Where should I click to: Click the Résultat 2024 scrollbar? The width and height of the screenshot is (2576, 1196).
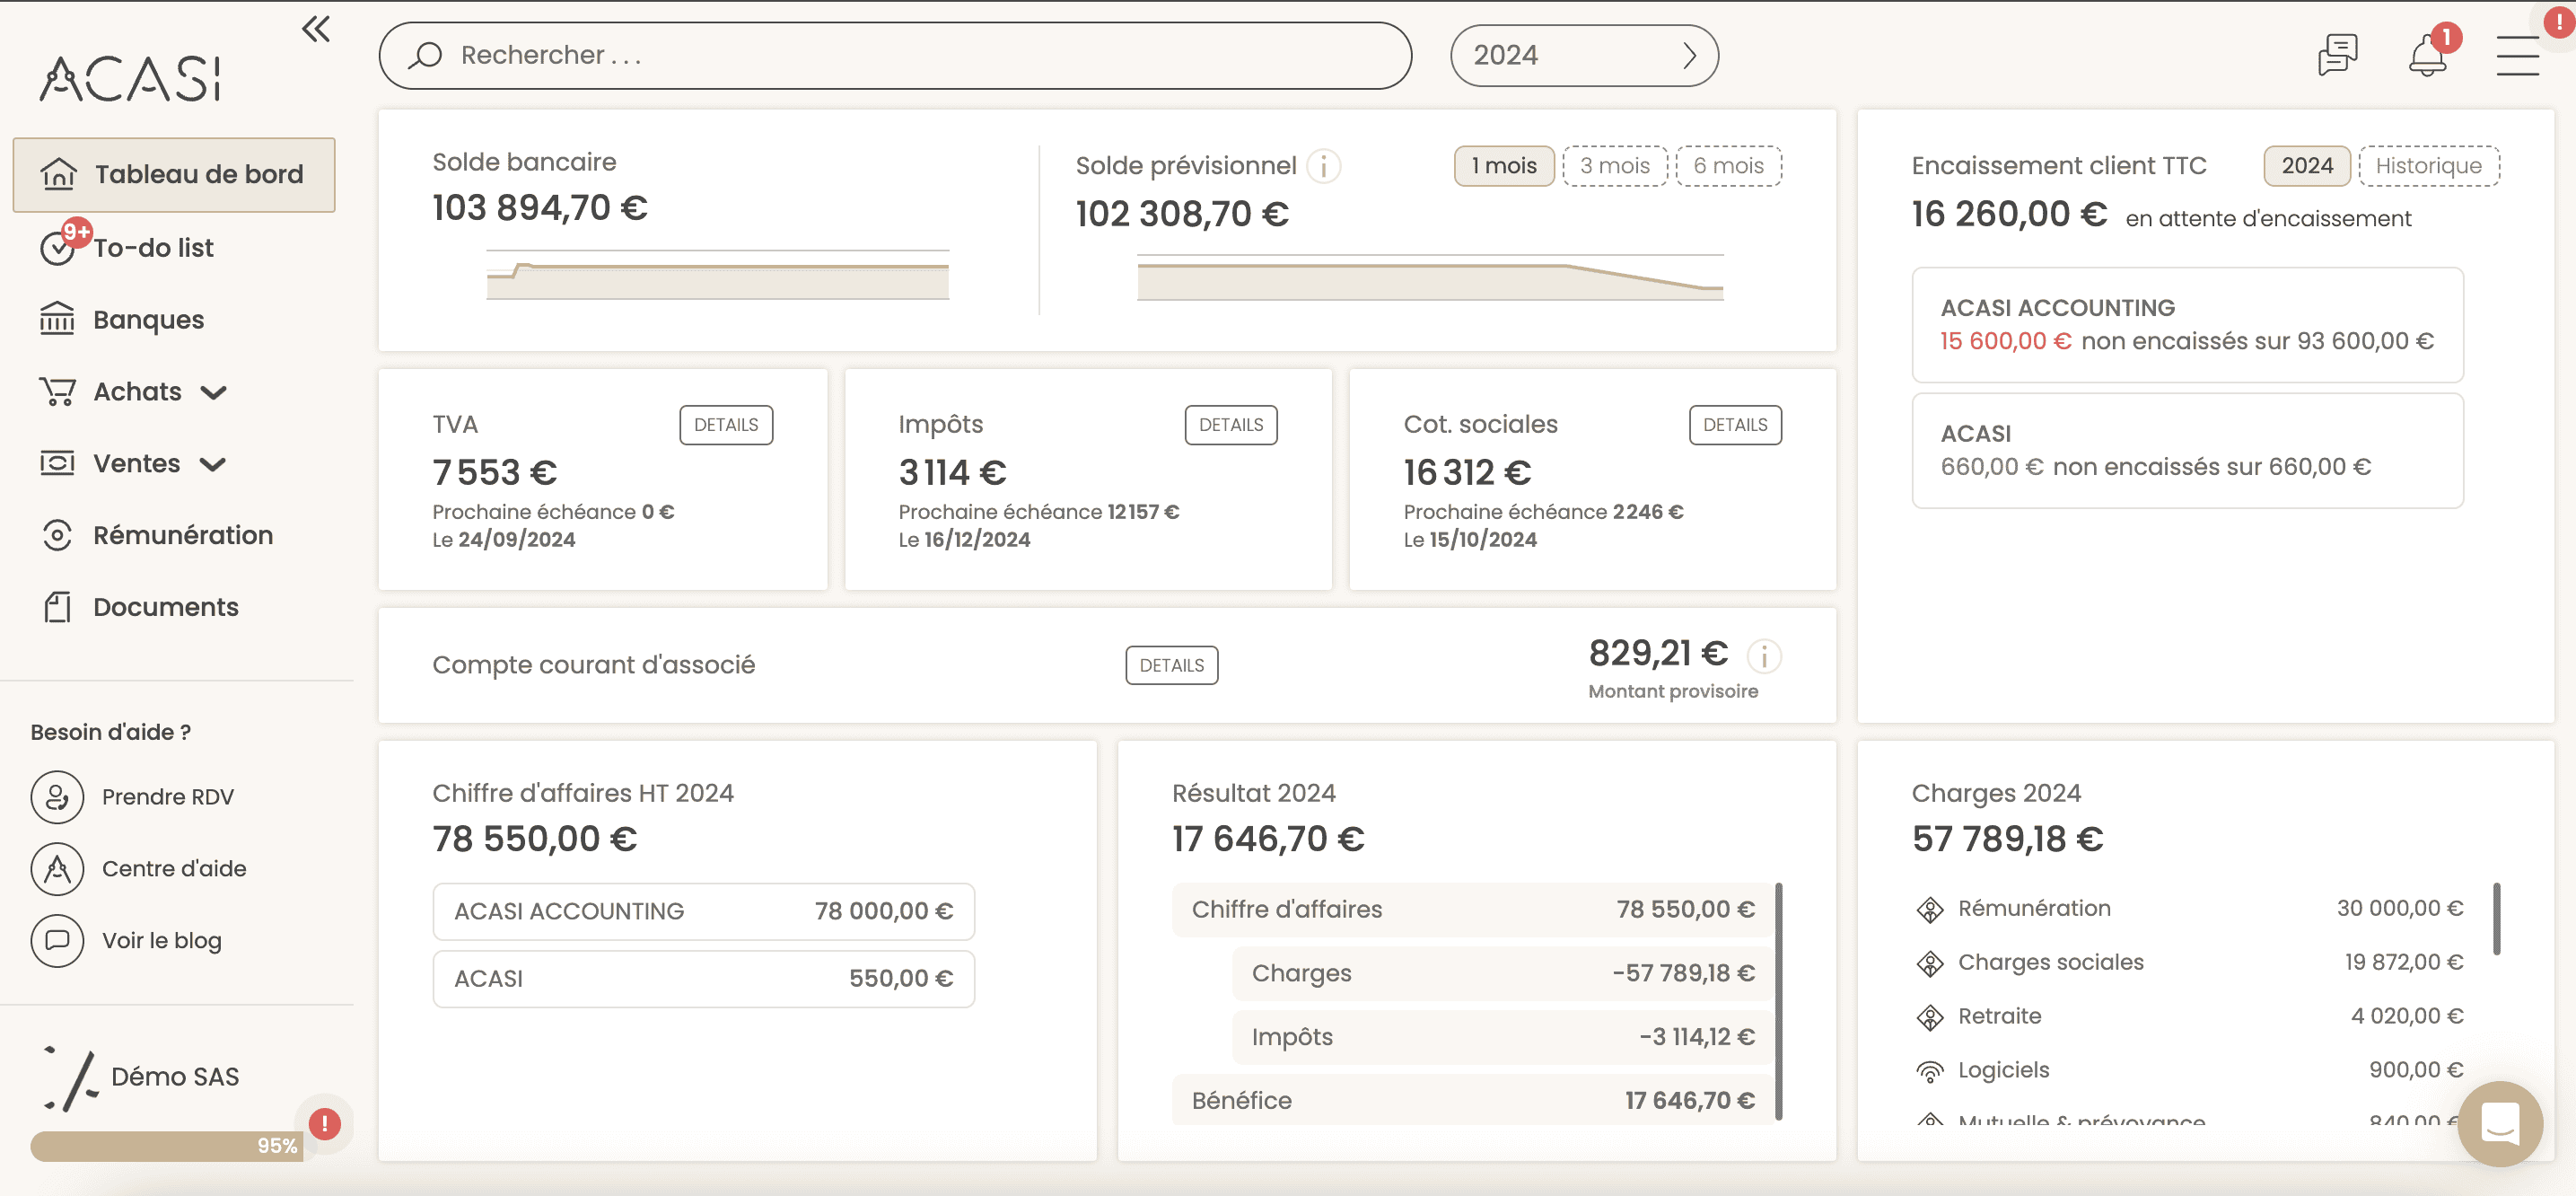1778,1001
